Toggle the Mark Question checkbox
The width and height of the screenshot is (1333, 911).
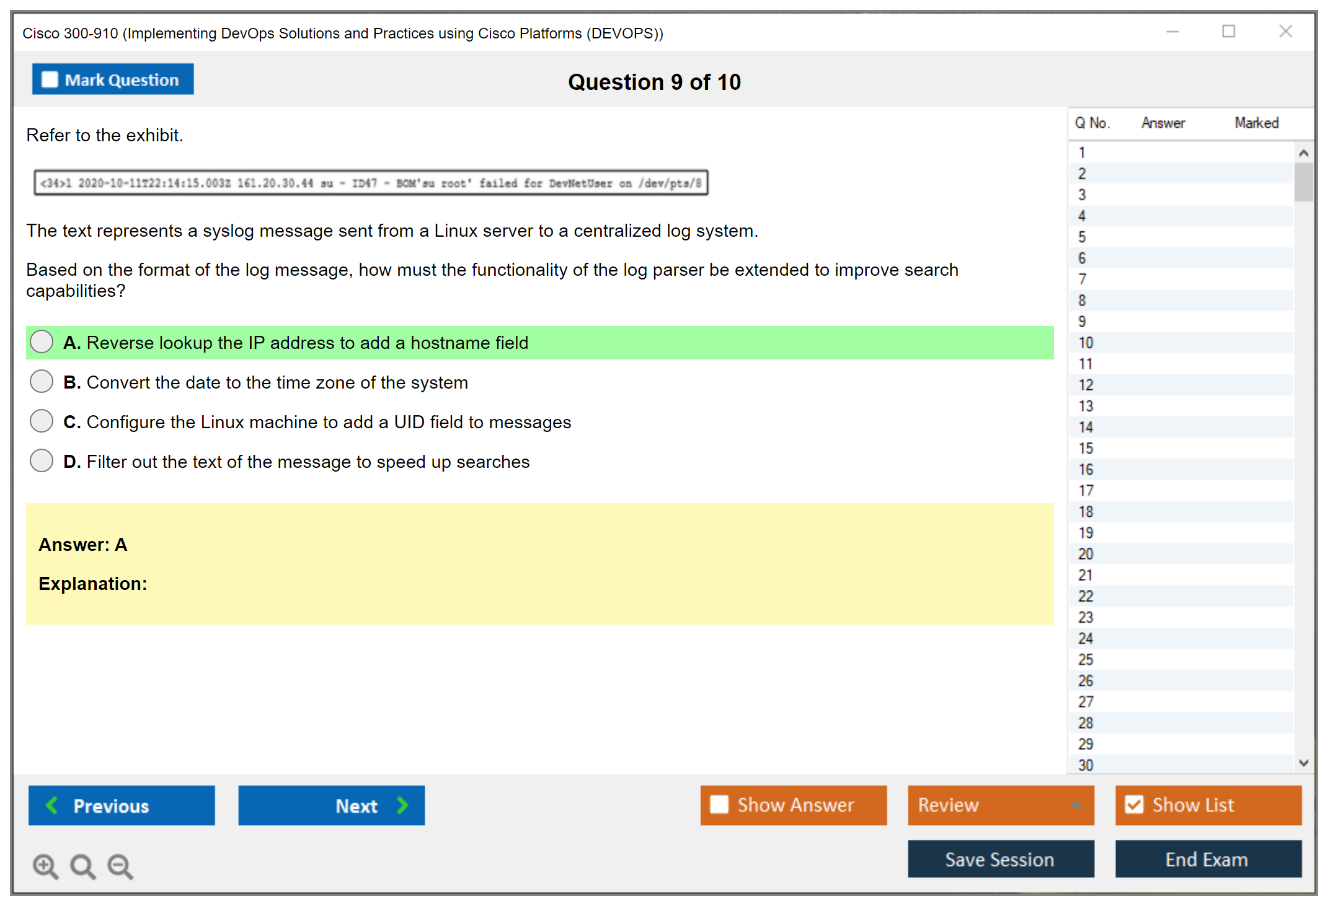tap(50, 80)
